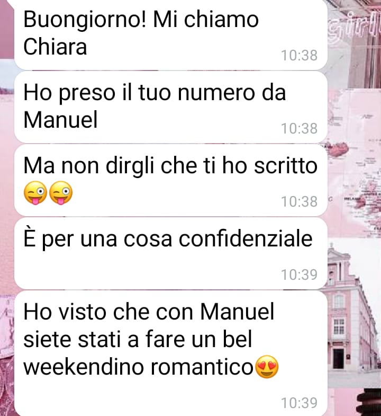Viewport: 381px width, 416px height.
Task: Click the 10:39 timestamp of last message
Action: coord(299,403)
